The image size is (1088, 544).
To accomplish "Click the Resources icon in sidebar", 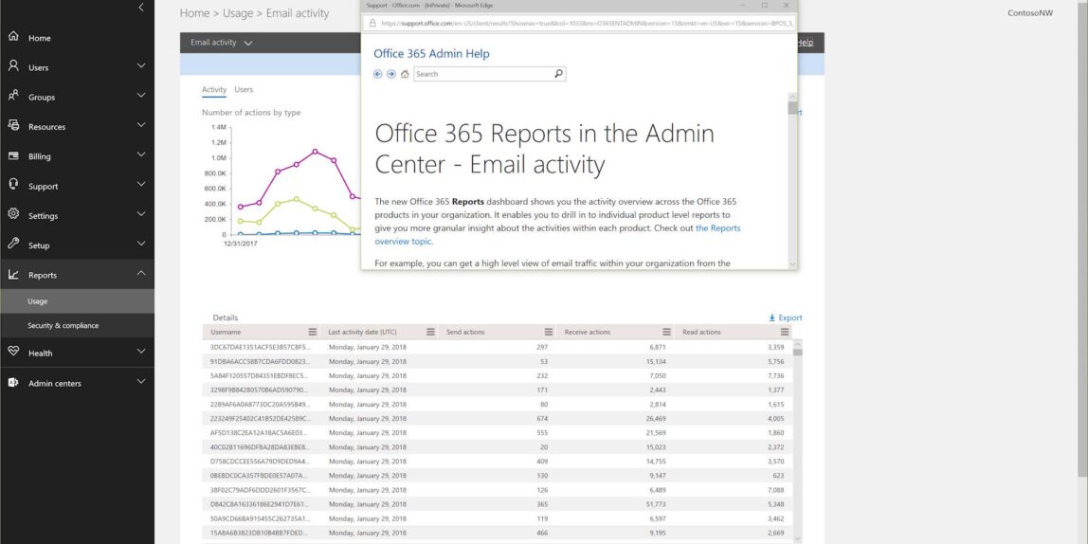I will click(x=13, y=126).
